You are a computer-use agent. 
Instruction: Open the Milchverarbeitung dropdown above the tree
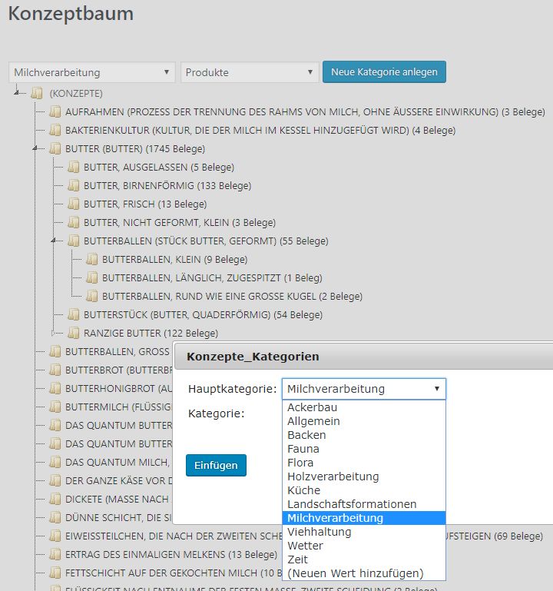(x=92, y=72)
